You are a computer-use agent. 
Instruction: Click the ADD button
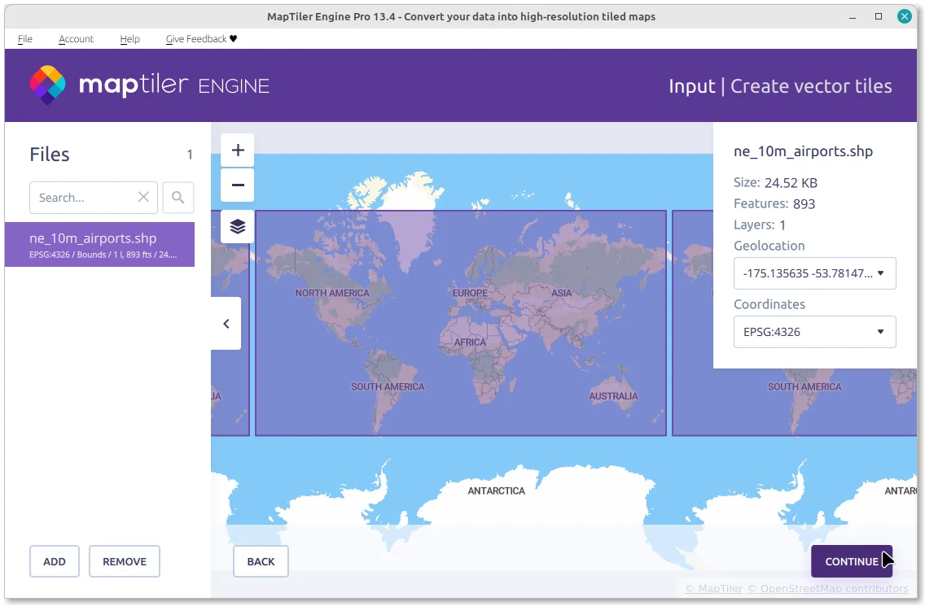[x=55, y=561]
